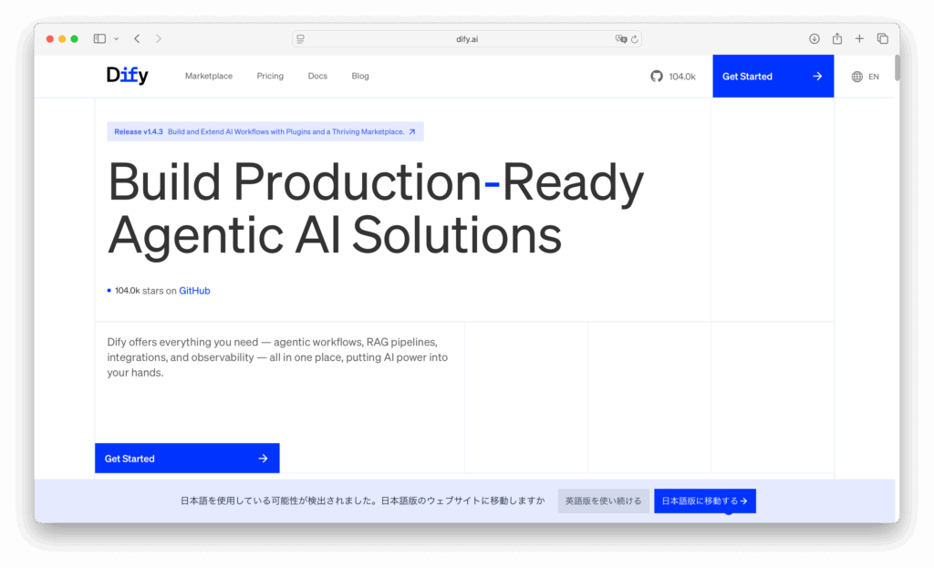Open the Marketplace menu item
934x568 pixels.
point(209,77)
